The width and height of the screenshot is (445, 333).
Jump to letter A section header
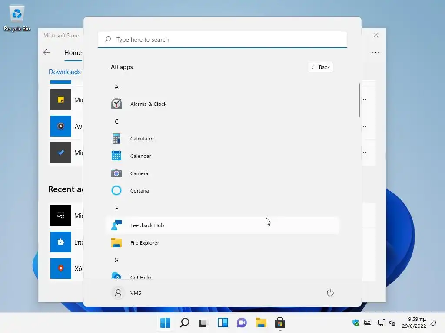116,87
